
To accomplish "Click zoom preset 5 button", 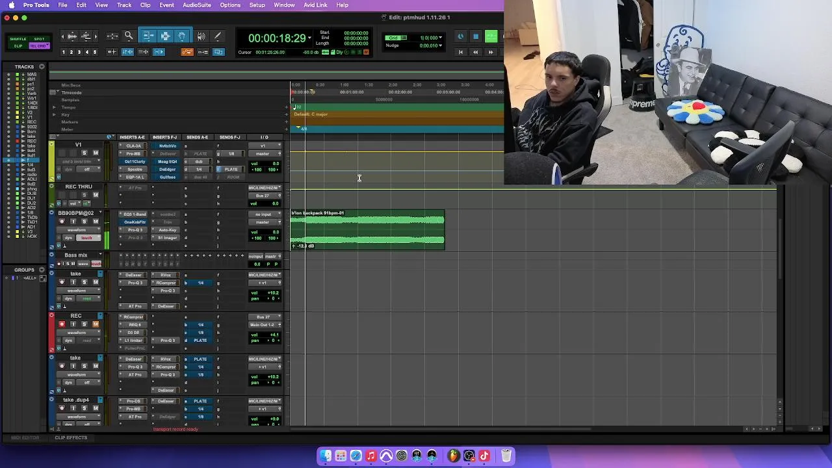I will (95, 52).
